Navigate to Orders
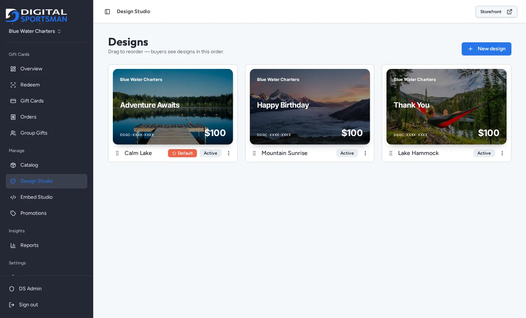The height and width of the screenshot is (318, 526). 46,117
